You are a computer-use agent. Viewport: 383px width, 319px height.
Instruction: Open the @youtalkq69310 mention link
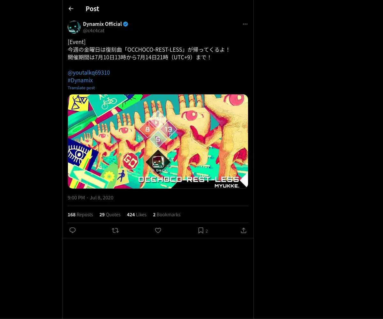[89, 73]
